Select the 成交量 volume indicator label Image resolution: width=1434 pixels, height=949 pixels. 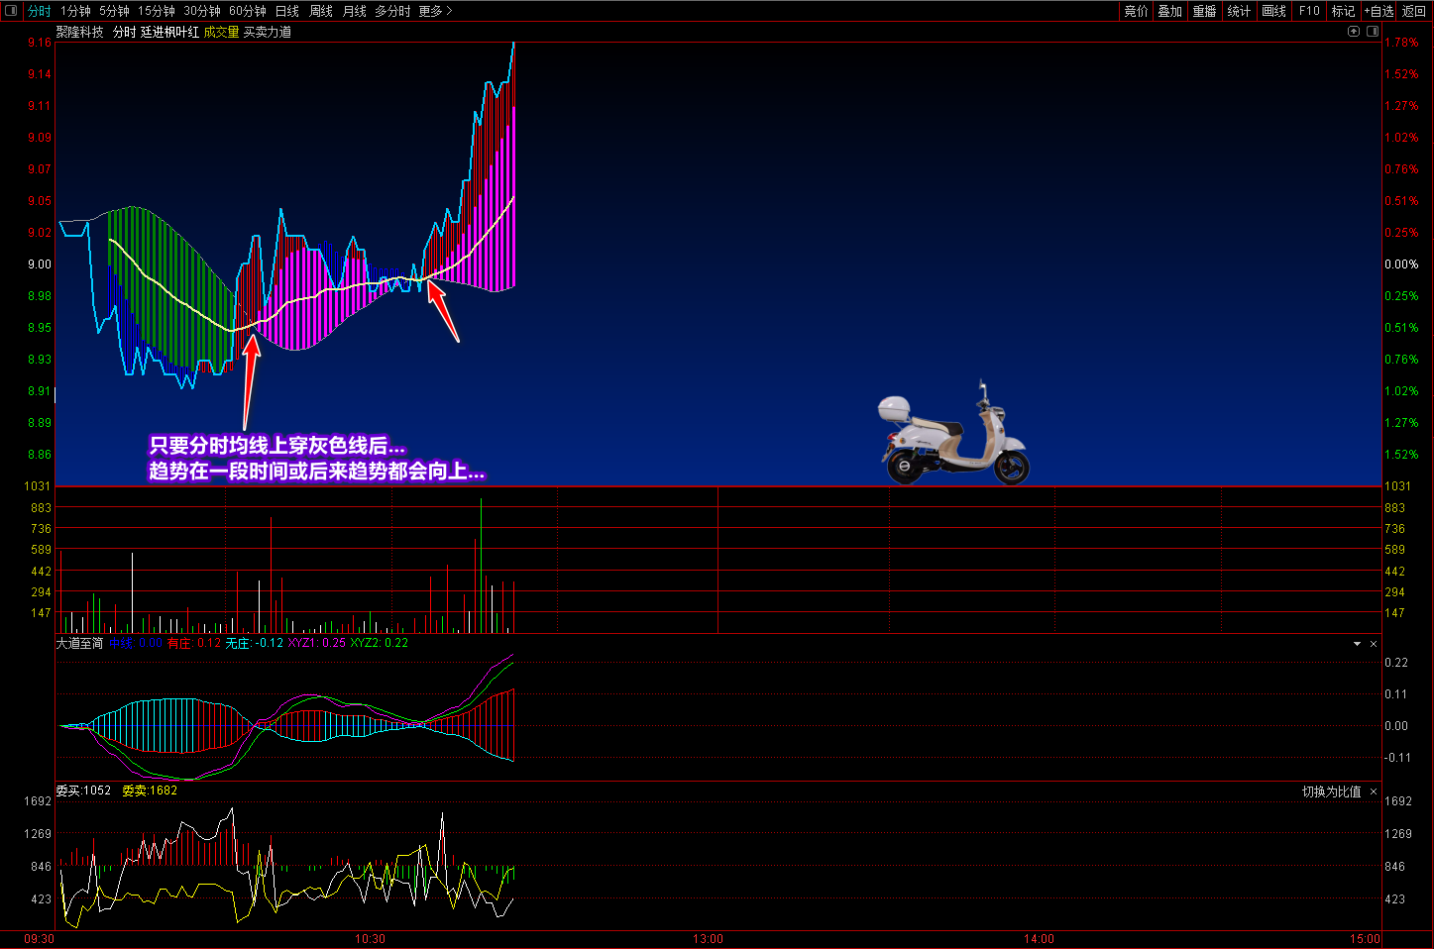click(x=221, y=32)
